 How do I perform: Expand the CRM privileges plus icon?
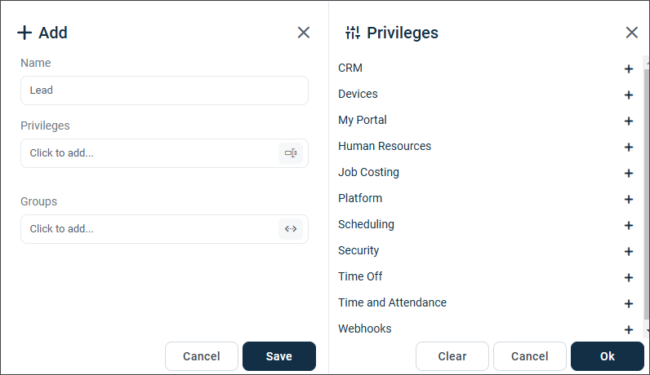[629, 68]
